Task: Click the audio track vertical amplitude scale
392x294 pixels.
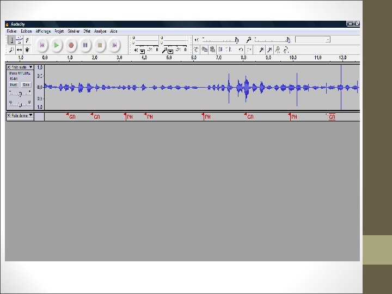Action: point(39,87)
